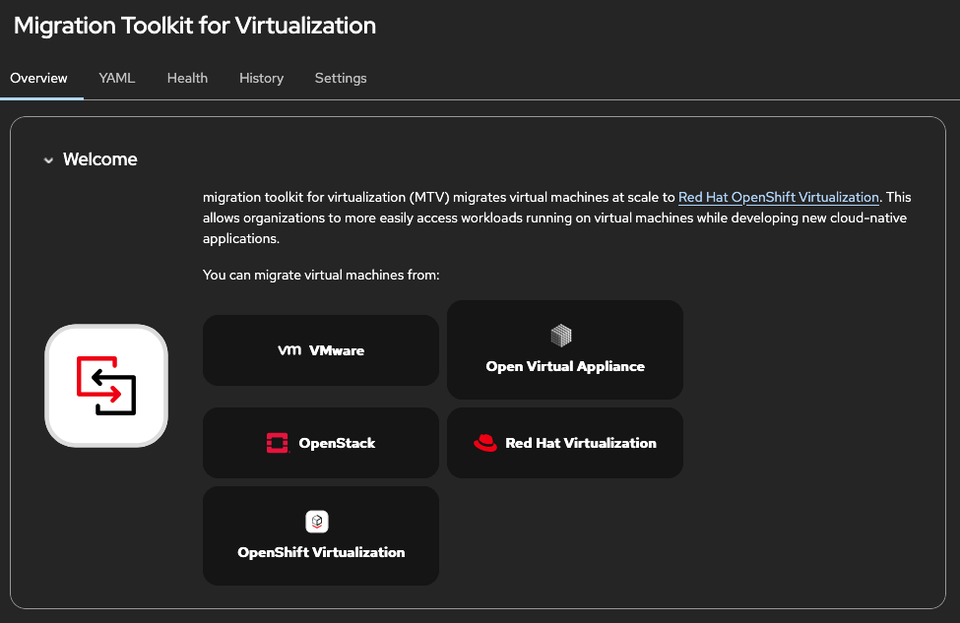Click the Red Hat fedora icon
This screenshot has width=960, height=623.
[485, 443]
